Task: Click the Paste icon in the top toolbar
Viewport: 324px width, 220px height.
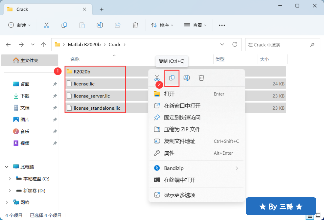Action: pos(82,25)
